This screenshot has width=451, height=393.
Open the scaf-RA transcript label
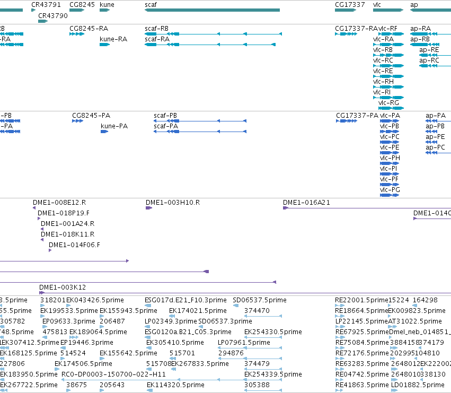[157, 39]
